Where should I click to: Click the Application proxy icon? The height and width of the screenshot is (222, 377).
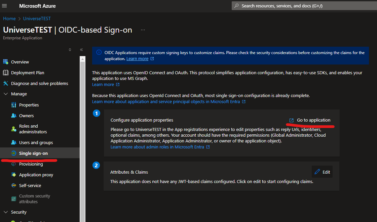click(x=14, y=175)
